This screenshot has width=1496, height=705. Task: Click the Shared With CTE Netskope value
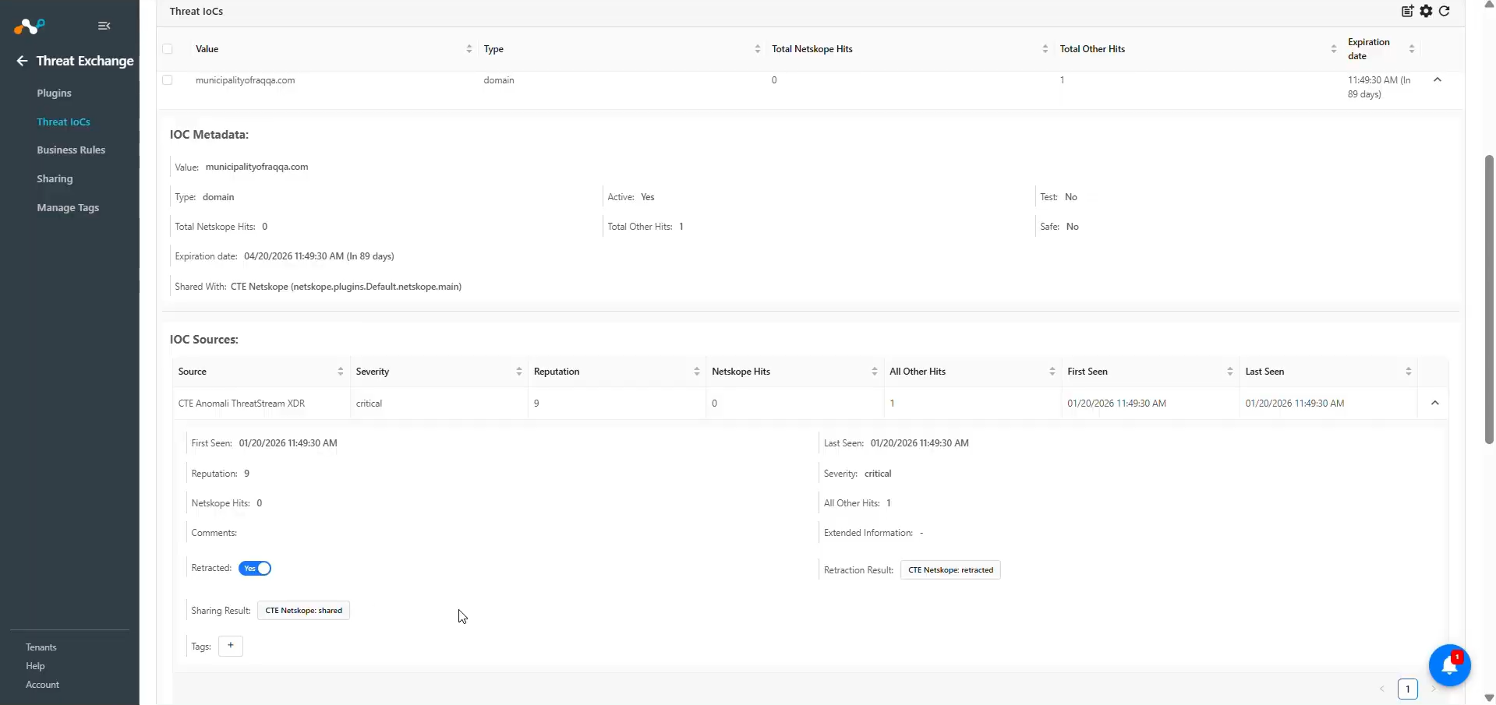(346, 287)
